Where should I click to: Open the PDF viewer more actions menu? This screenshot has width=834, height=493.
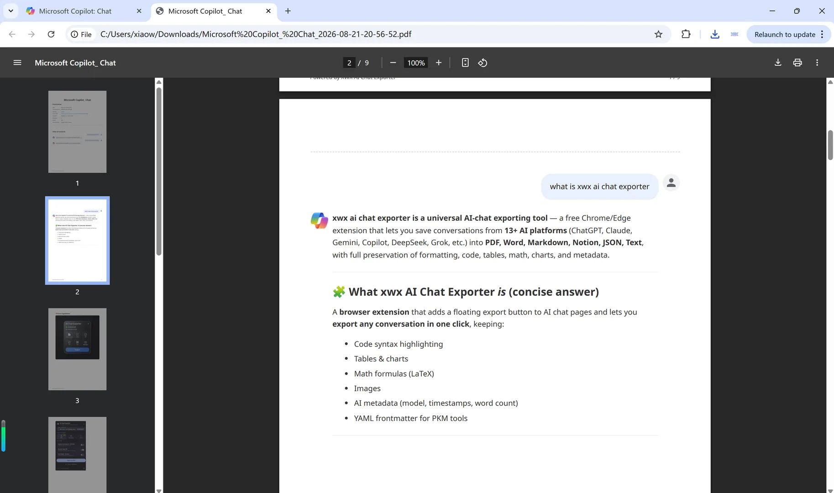817,63
